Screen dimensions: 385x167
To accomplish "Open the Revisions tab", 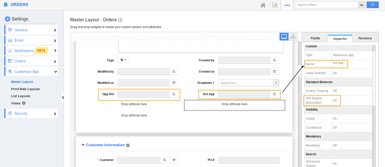I will (x=365, y=38).
